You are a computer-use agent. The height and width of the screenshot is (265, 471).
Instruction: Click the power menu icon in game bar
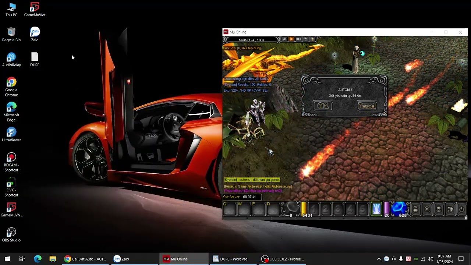pos(461,209)
